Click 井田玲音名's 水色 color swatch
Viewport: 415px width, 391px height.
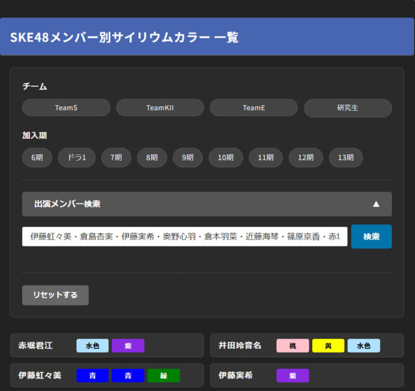pos(364,345)
